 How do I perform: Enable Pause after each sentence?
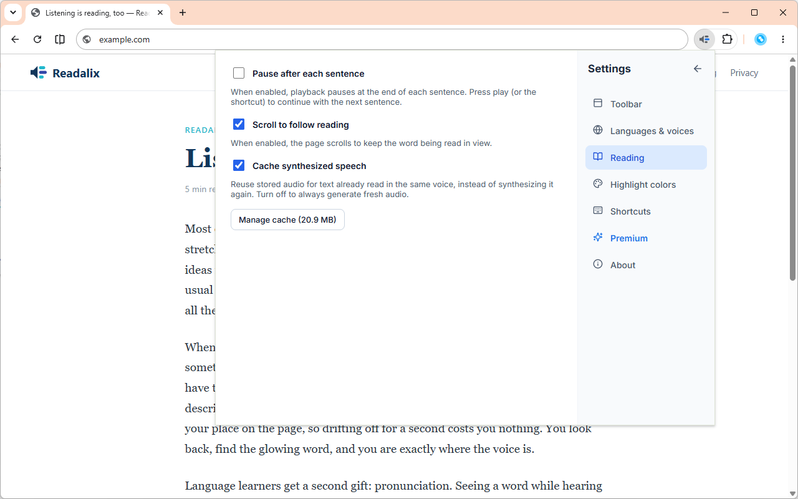coord(239,74)
